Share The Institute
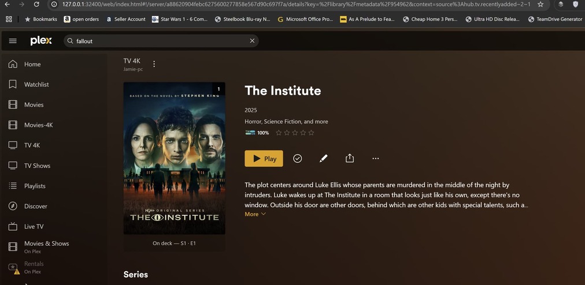The image size is (585, 285). pyautogui.click(x=350, y=158)
